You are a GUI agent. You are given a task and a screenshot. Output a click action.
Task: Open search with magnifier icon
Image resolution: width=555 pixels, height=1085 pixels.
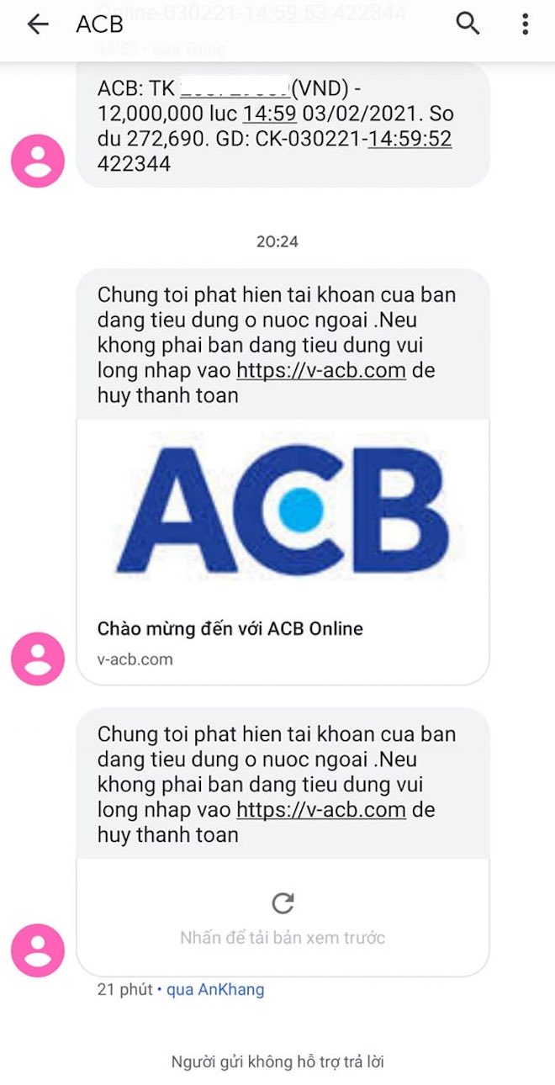coord(468,24)
